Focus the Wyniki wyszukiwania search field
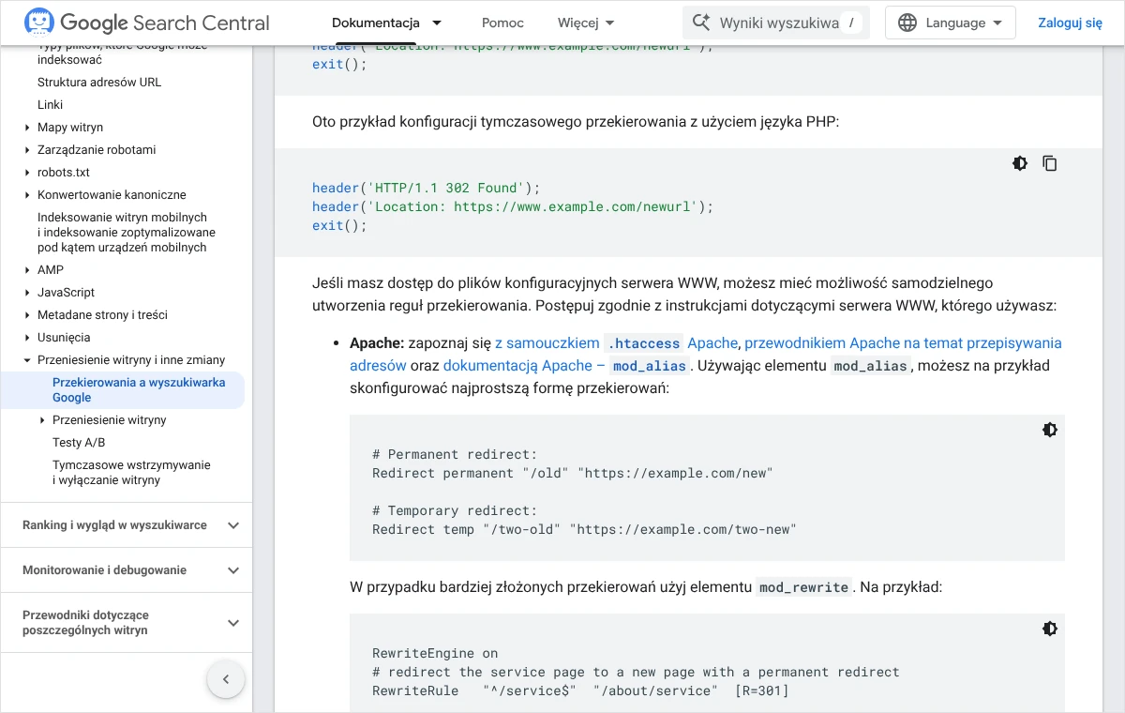This screenshot has width=1125, height=713. click(x=776, y=23)
